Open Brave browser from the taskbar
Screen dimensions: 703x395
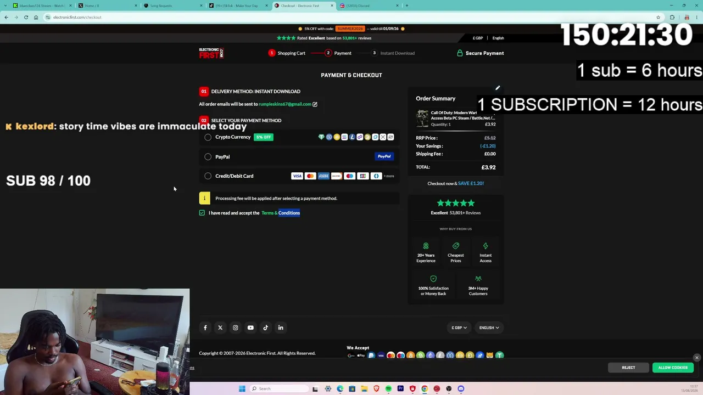pyautogui.click(x=376, y=389)
